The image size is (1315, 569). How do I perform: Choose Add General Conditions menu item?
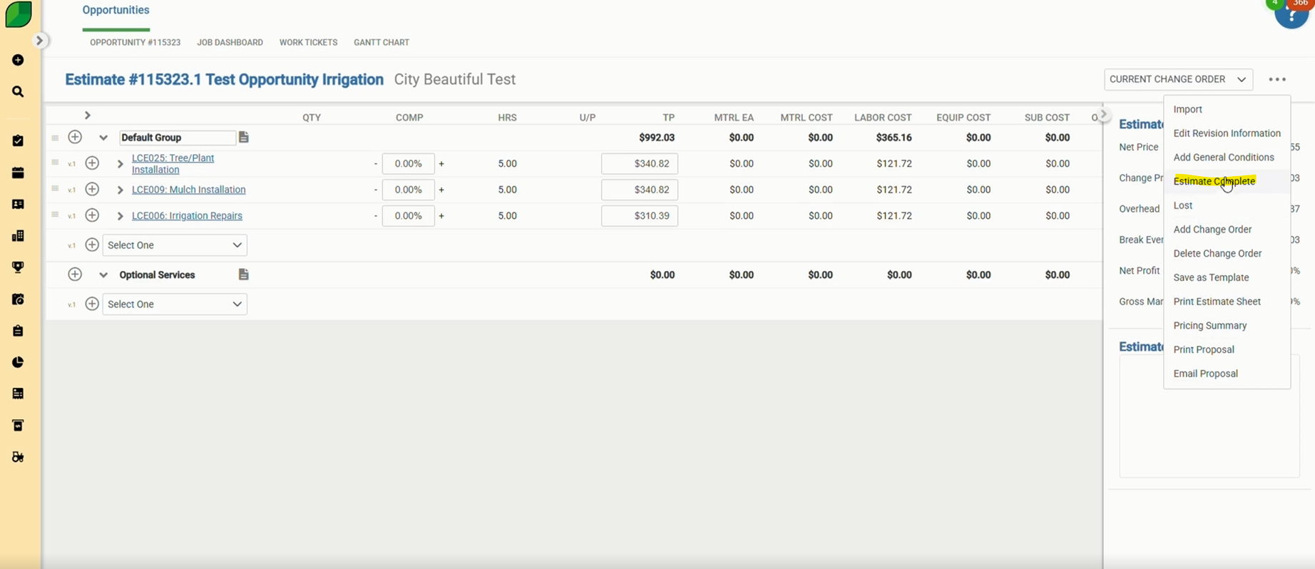pos(1224,158)
